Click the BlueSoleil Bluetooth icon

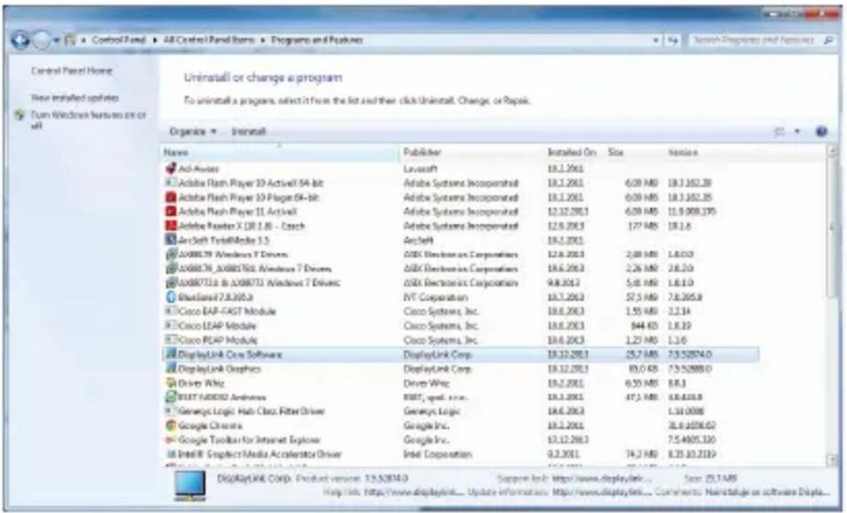170,297
